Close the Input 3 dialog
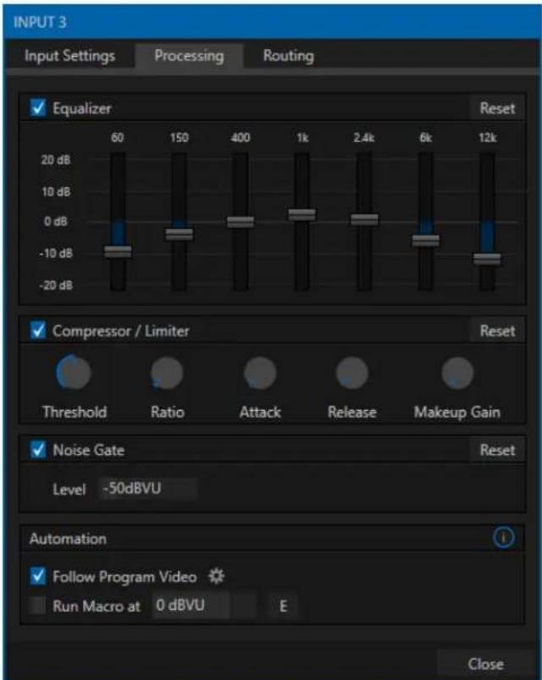This screenshot has height=680, width=542. (x=485, y=664)
